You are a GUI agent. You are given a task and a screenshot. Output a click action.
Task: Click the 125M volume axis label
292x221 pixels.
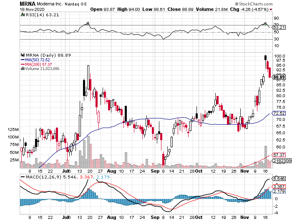[13, 130]
